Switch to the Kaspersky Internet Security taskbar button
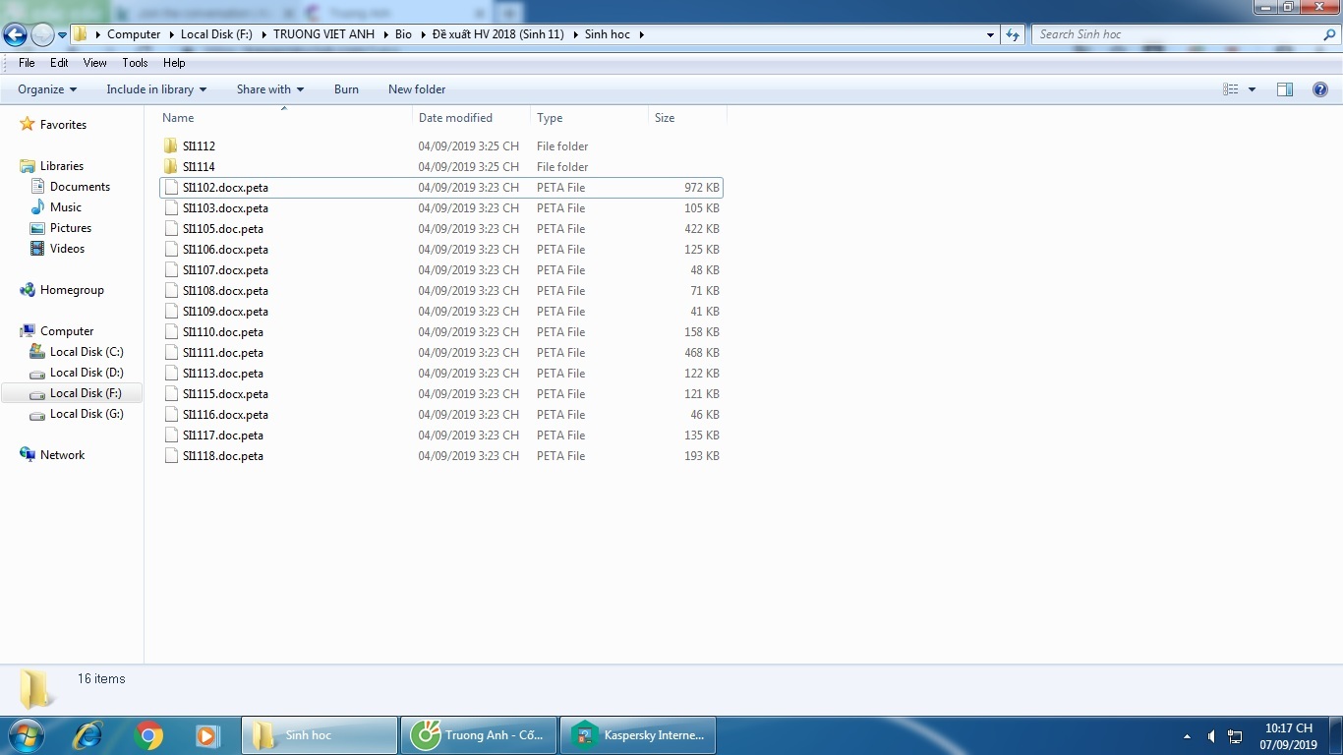This screenshot has height=755, width=1343. [638, 735]
